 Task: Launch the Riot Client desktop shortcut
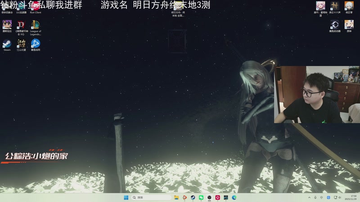(36, 7)
